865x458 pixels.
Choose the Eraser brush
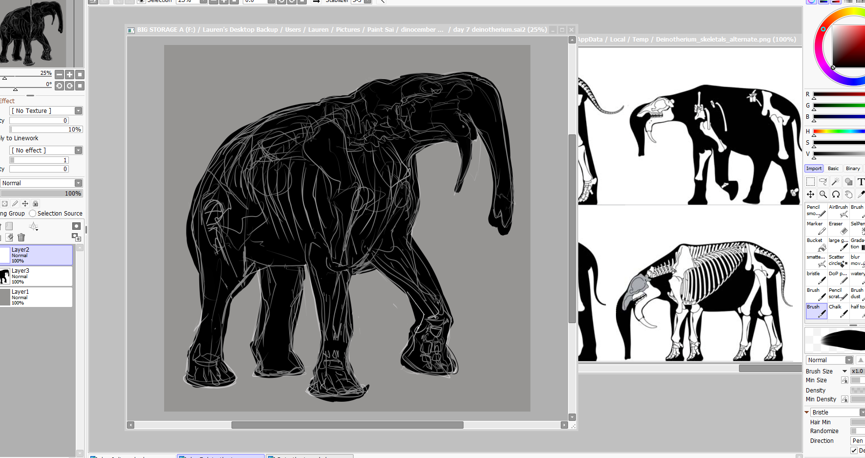838,227
